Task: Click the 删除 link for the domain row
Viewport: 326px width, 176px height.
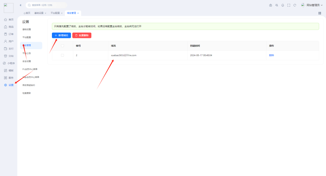Action: (x=271, y=55)
